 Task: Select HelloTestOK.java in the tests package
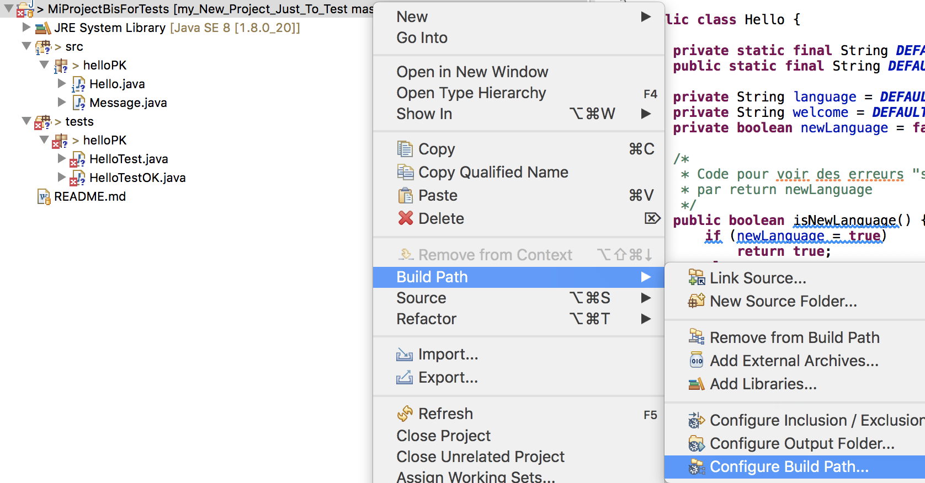pyautogui.click(x=137, y=178)
